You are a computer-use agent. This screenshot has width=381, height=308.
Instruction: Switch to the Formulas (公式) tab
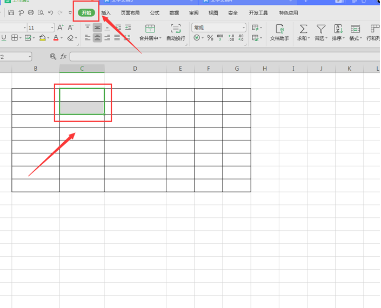coord(155,13)
